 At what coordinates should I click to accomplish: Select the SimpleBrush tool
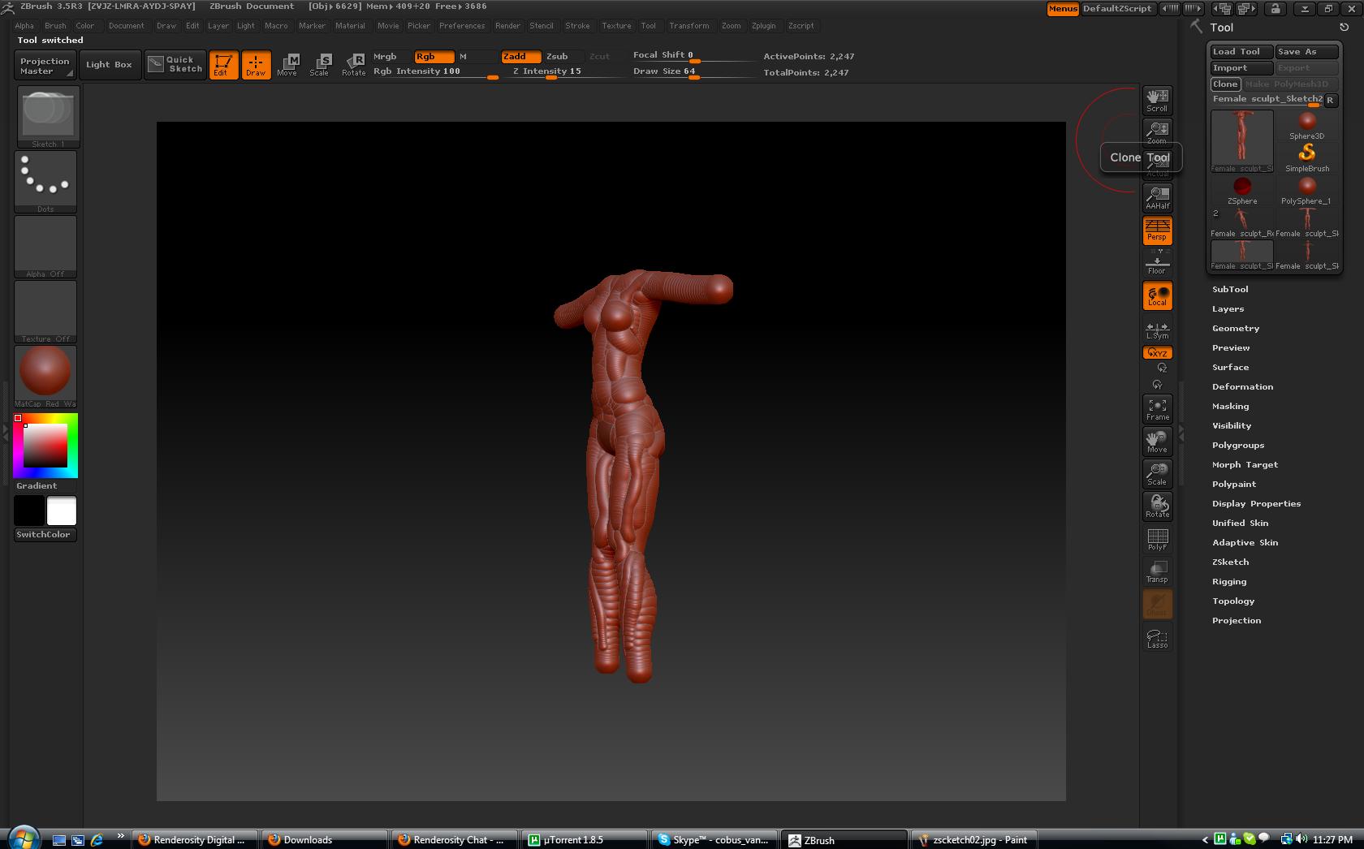[x=1306, y=158]
